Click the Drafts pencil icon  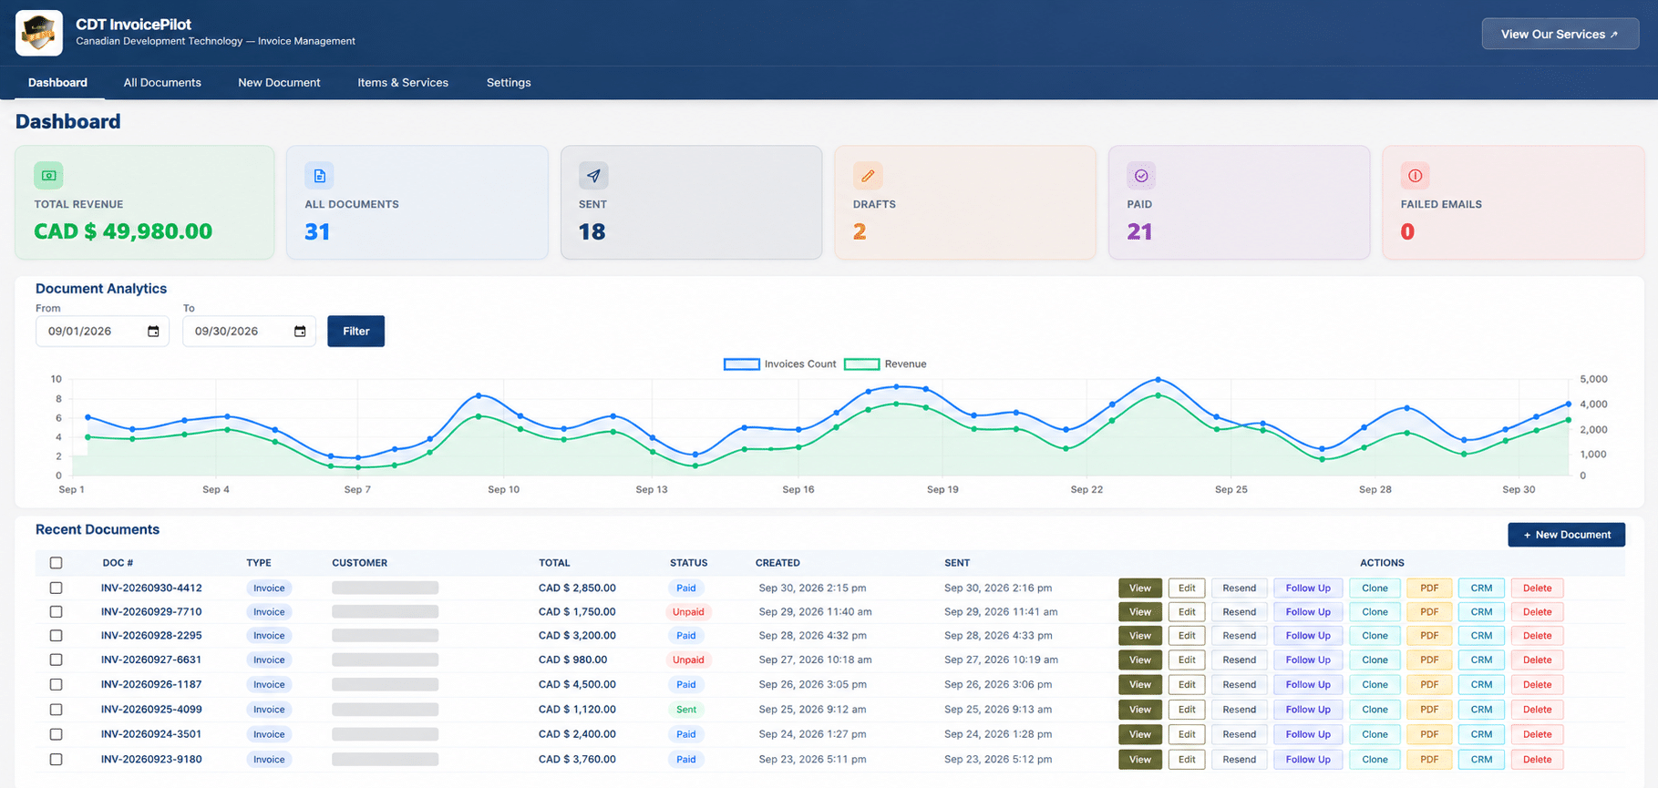click(x=868, y=175)
